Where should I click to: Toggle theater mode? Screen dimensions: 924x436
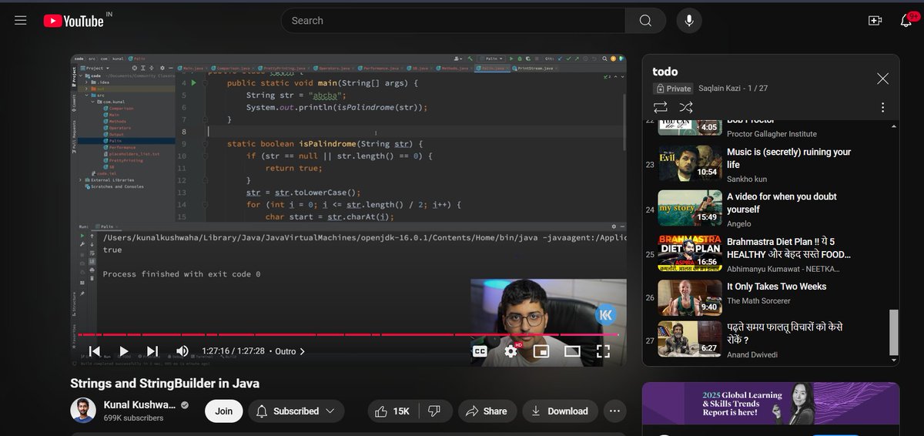[x=572, y=351]
